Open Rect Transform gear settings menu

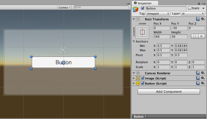pyautogui.click(x=203, y=19)
